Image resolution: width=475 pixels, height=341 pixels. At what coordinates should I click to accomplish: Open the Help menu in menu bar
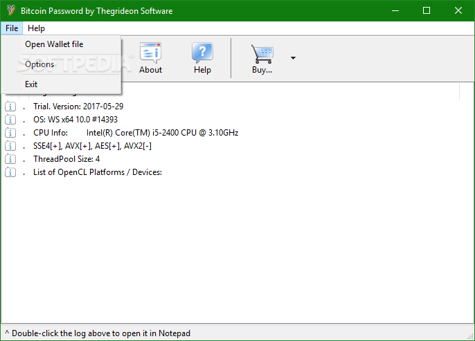[x=36, y=28]
